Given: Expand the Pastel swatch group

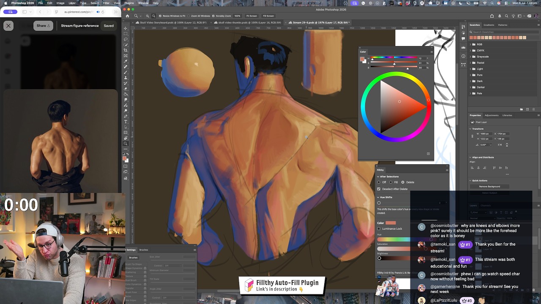Looking at the screenshot, I should (x=471, y=63).
